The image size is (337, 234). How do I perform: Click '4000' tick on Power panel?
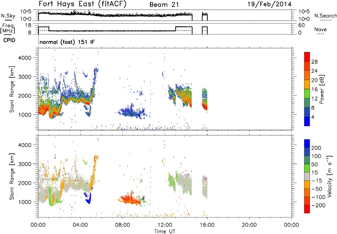click(x=24, y=58)
